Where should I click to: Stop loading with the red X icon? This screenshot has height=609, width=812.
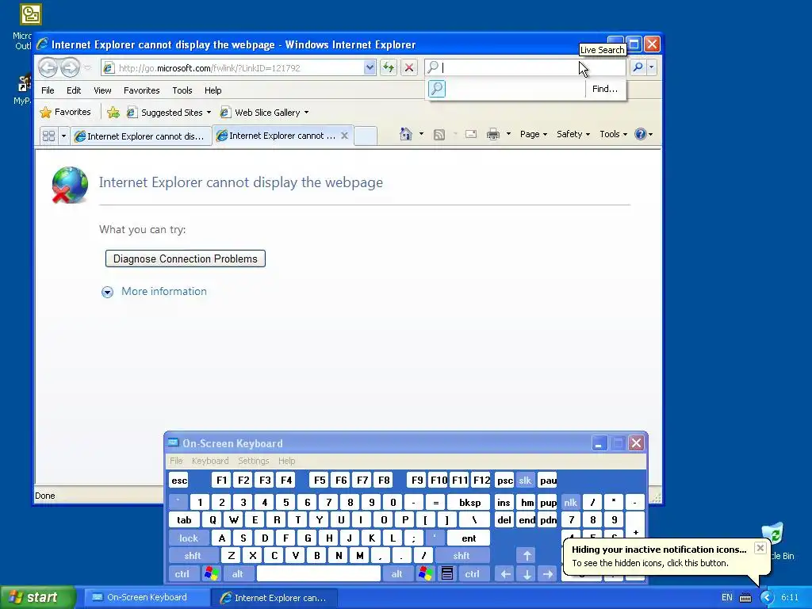(x=409, y=67)
